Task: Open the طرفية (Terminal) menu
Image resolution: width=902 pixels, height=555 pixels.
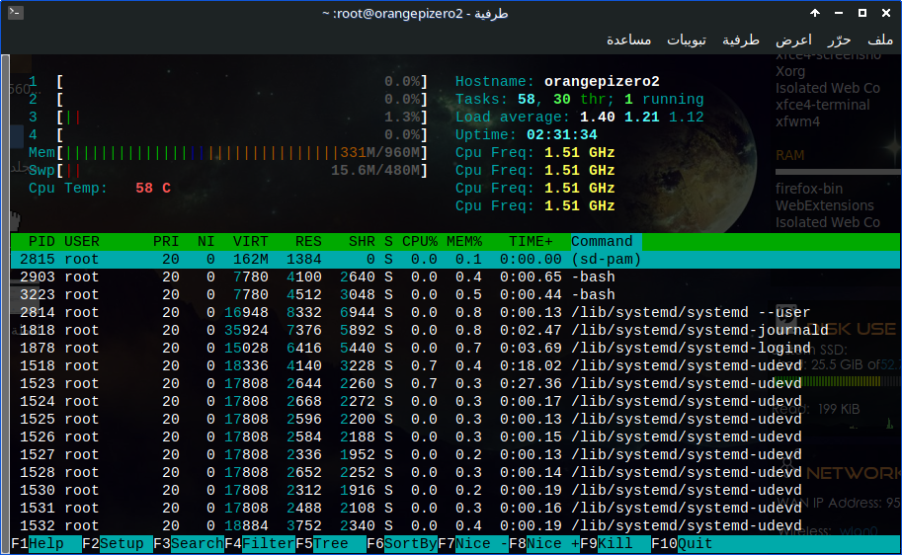Action: coord(741,40)
